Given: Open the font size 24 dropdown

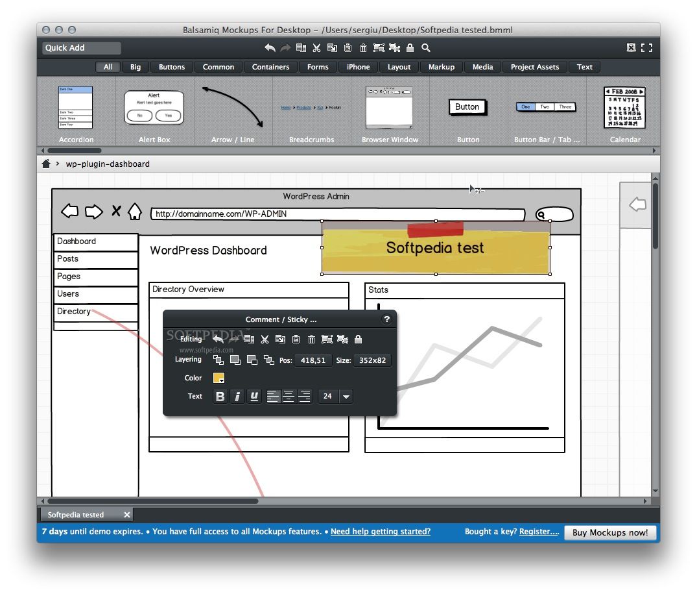Looking at the screenshot, I should [x=346, y=397].
